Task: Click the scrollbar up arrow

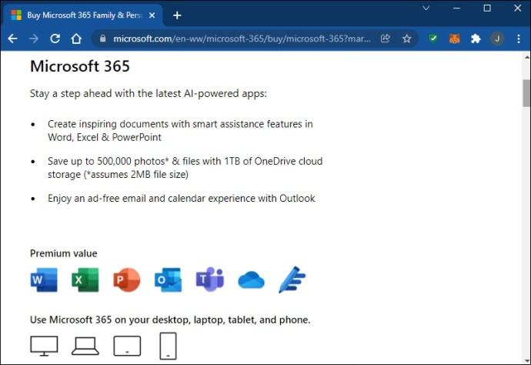Action: pos(526,57)
